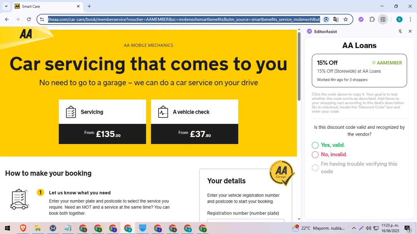417x234 pixels.
Task: Click the registration number input field
Action: 246,221
